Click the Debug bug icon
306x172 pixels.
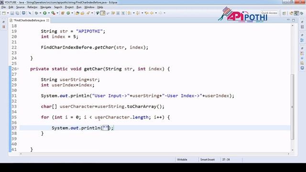click(36, 13)
